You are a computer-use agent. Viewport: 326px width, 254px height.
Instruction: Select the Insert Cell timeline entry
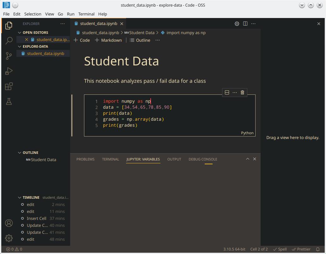click(x=36, y=218)
